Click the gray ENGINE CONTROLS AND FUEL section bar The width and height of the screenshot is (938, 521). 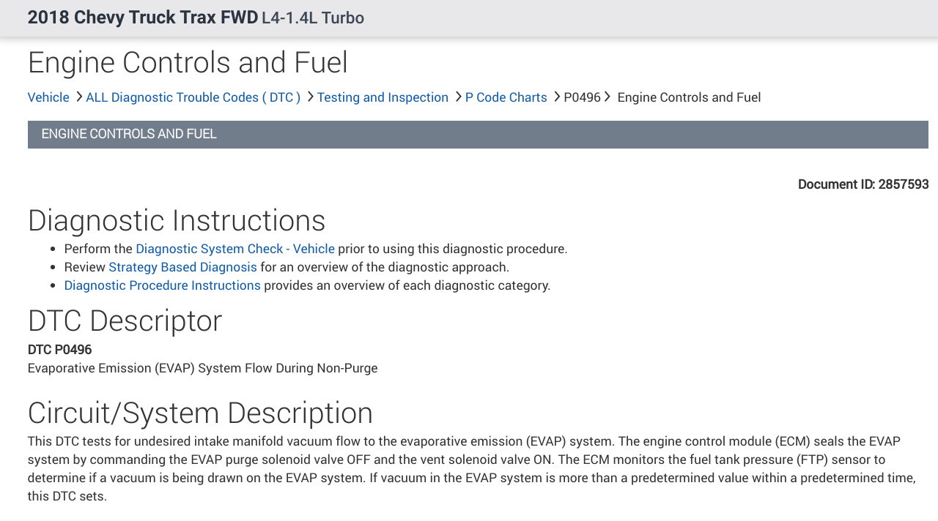478,135
